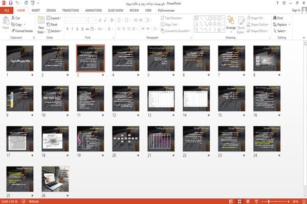Reset slide formatting with Reset

(x=52, y=25)
